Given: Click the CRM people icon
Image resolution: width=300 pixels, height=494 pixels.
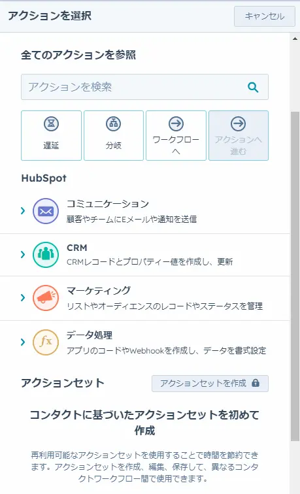Looking at the screenshot, I should pos(46,255).
